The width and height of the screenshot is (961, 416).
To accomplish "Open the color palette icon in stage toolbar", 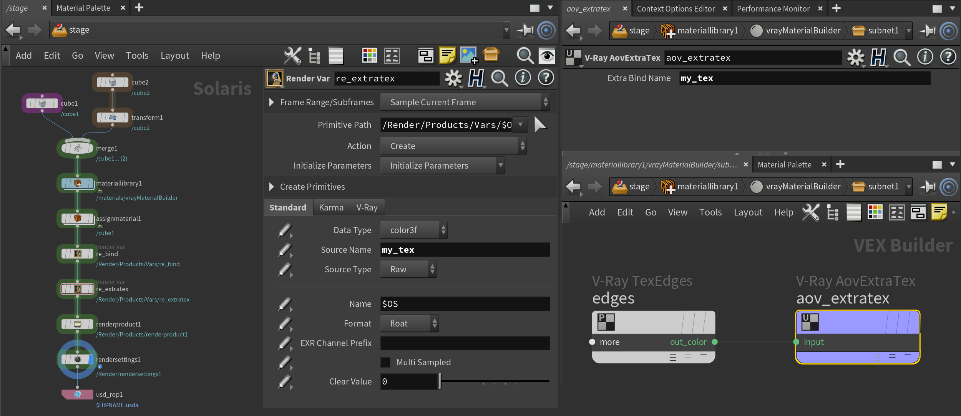I will 370,56.
